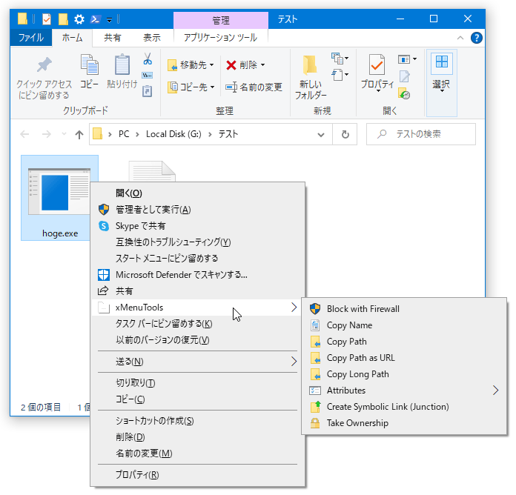Screen dimensions: 516x495
Task: Open the ファイル ribbon tab
Action: (x=31, y=38)
